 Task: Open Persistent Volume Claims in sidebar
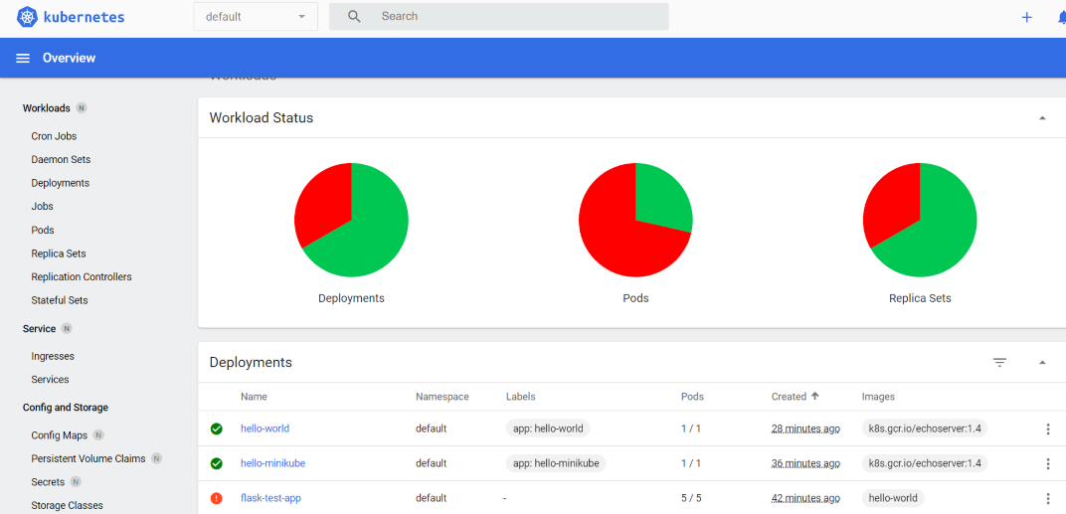[89, 459]
